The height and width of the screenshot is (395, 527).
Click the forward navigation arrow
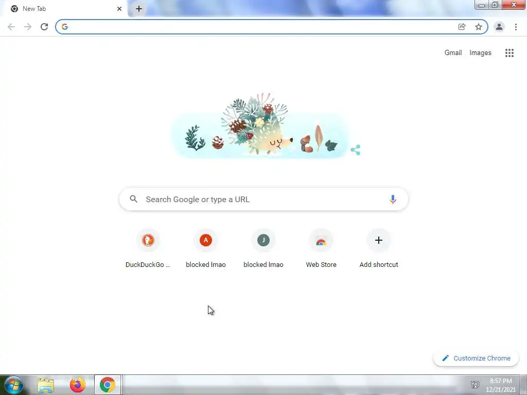tap(28, 27)
